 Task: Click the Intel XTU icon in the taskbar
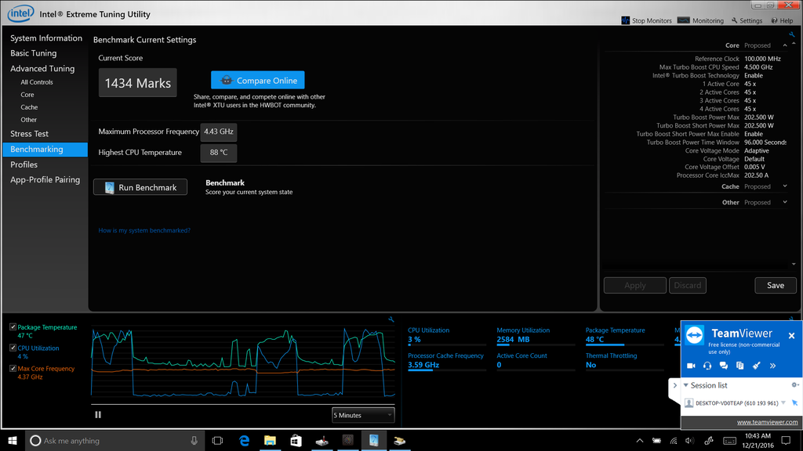(374, 440)
